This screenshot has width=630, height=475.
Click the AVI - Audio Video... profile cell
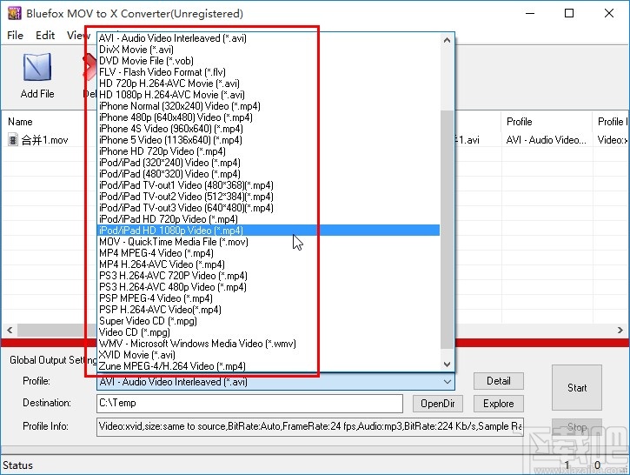click(547, 140)
